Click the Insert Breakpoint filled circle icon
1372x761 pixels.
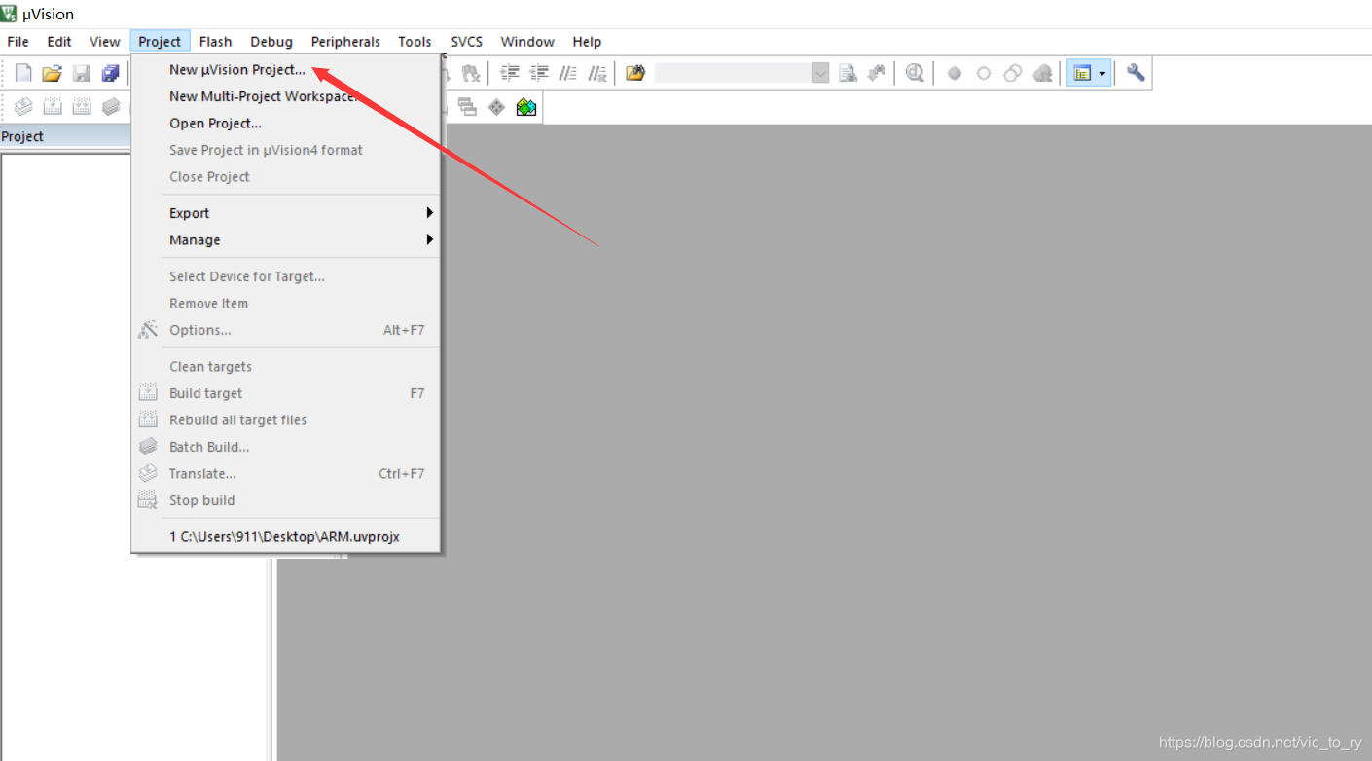[955, 73]
